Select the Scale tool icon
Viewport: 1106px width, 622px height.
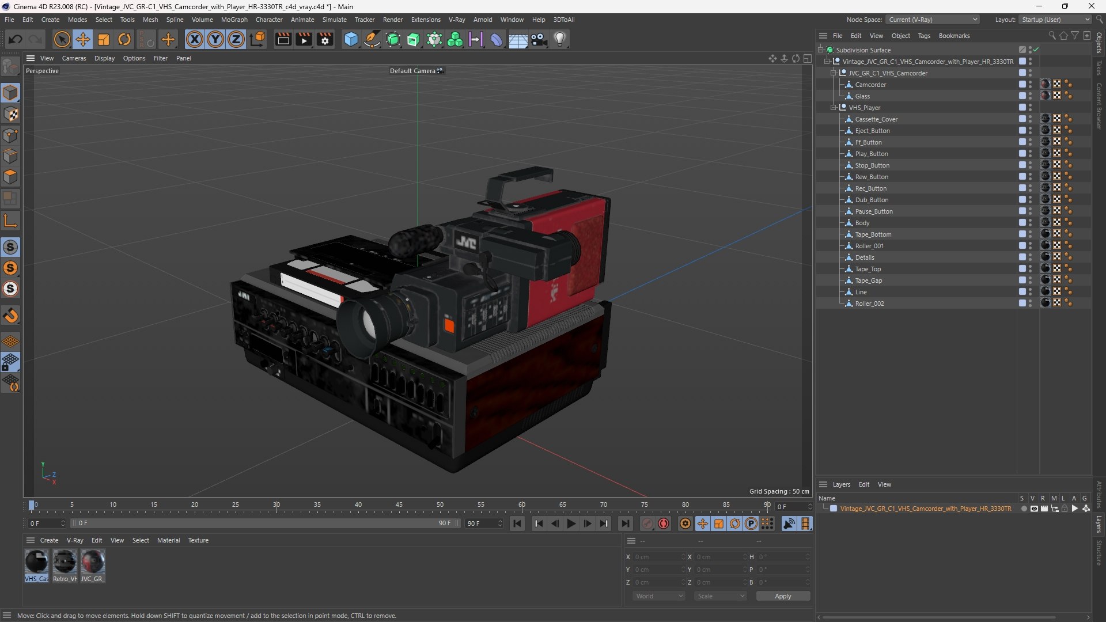click(x=104, y=39)
